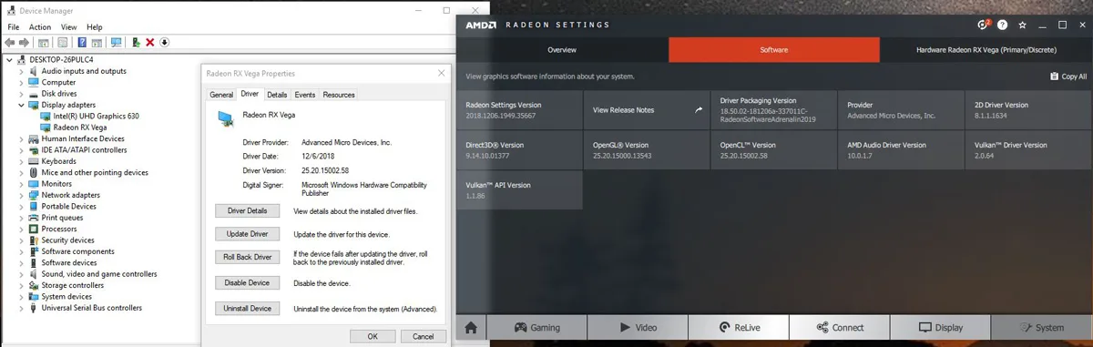Expand the Processors node

[x=22, y=229]
